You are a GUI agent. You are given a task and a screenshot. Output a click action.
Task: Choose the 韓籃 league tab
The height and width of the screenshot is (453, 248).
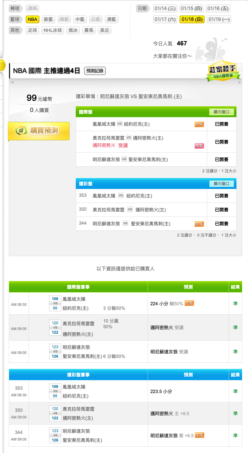[64, 19]
